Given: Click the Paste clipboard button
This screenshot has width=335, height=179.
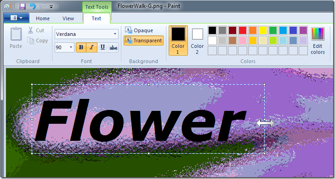Looking at the screenshot, I should tap(16, 38).
